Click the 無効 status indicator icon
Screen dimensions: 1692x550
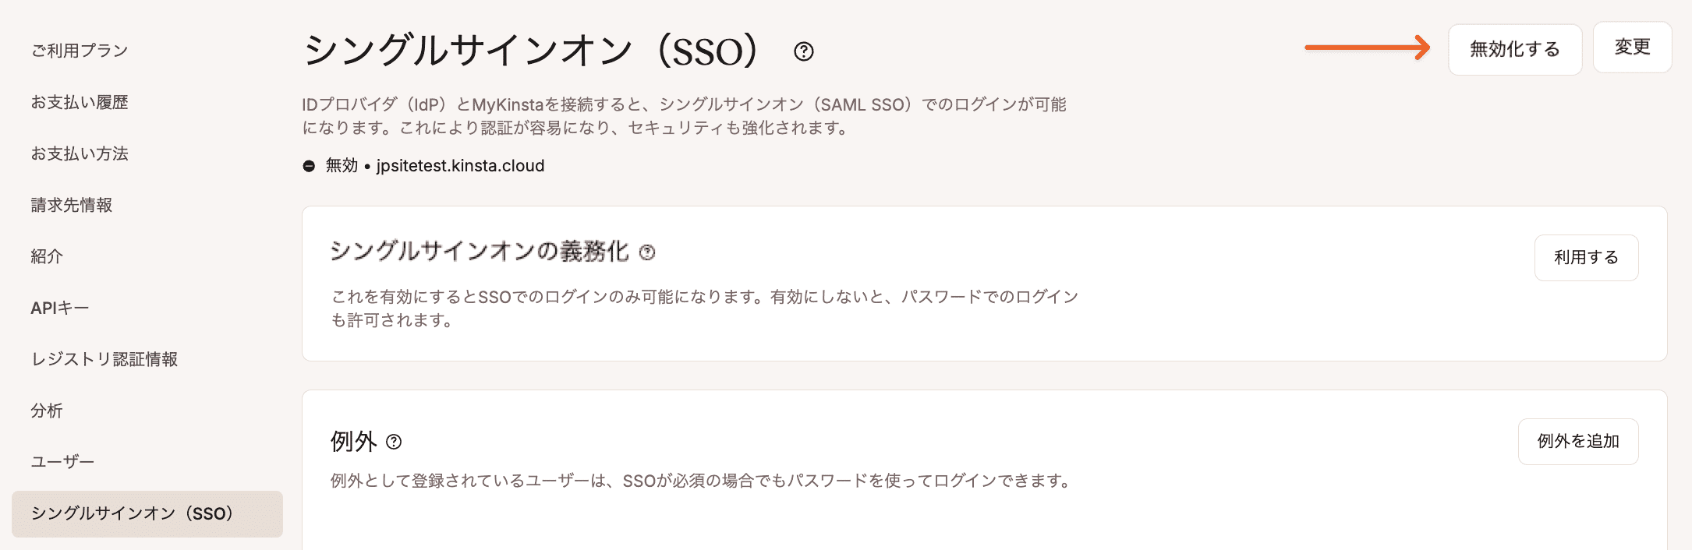tap(310, 165)
